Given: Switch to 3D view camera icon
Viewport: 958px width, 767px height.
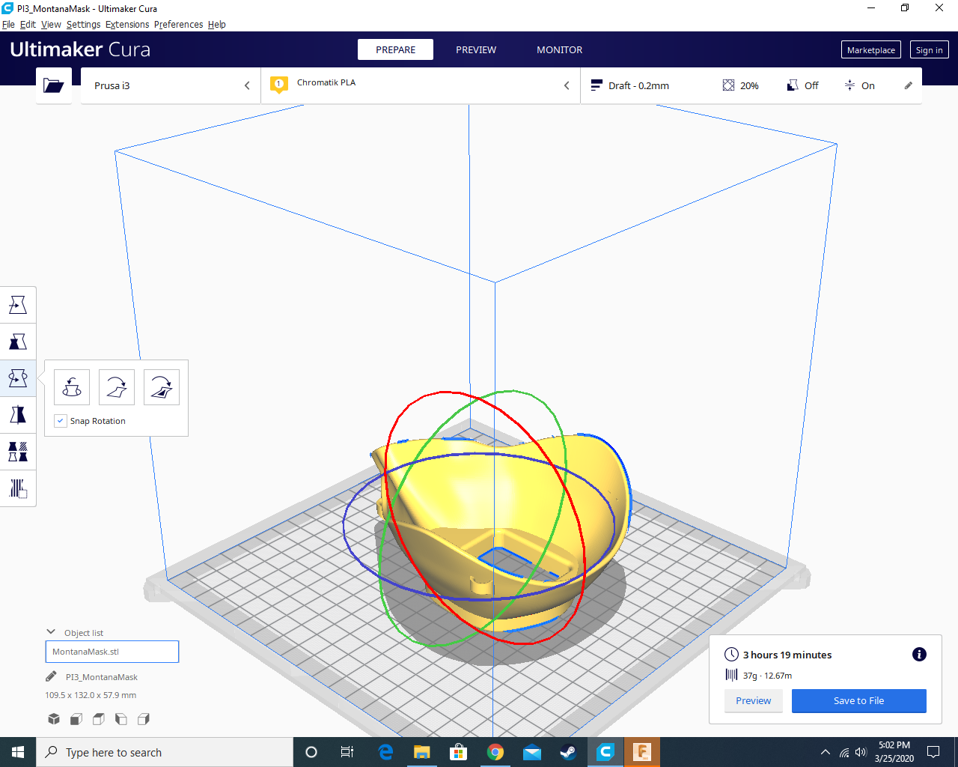Looking at the screenshot, I should click(x=54, y=719).
